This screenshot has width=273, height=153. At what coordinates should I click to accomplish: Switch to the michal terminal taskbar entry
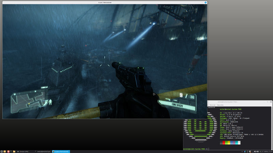click(43, 151)
